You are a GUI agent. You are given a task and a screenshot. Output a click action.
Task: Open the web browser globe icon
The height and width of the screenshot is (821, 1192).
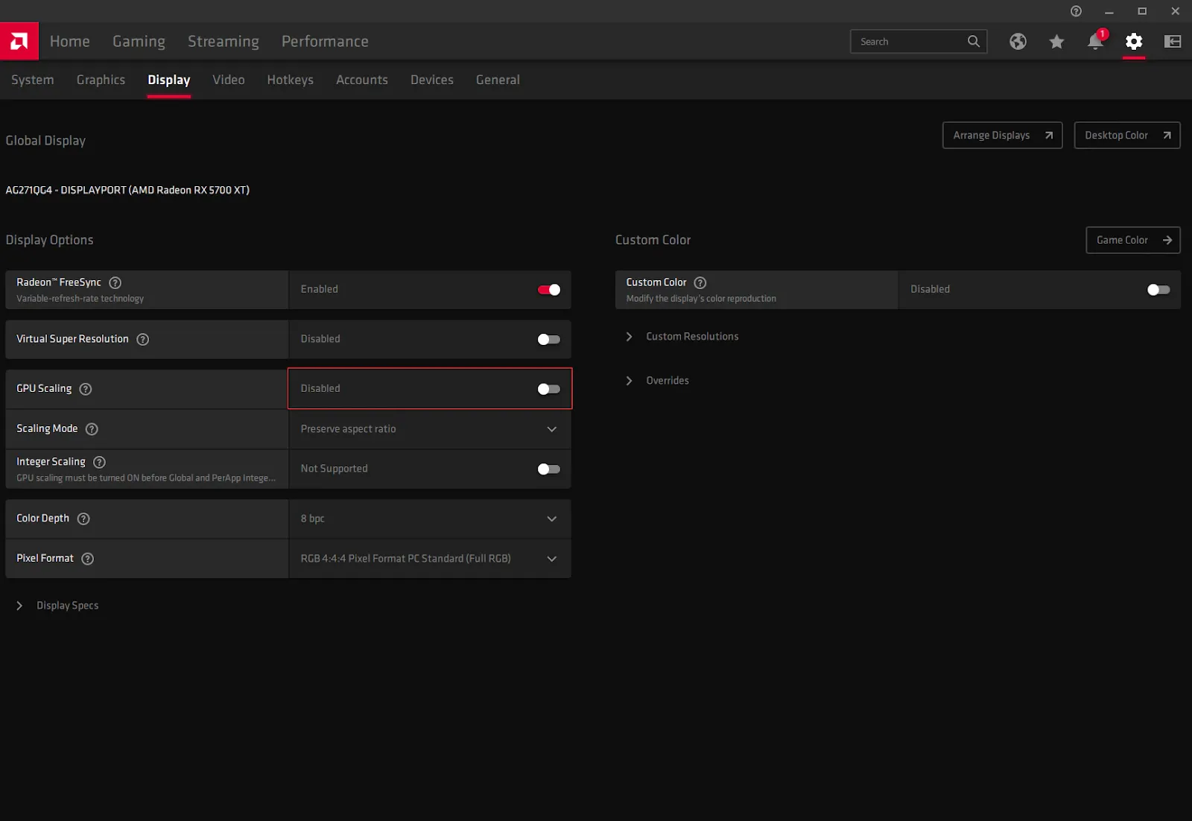click(x=1018, y=42)
